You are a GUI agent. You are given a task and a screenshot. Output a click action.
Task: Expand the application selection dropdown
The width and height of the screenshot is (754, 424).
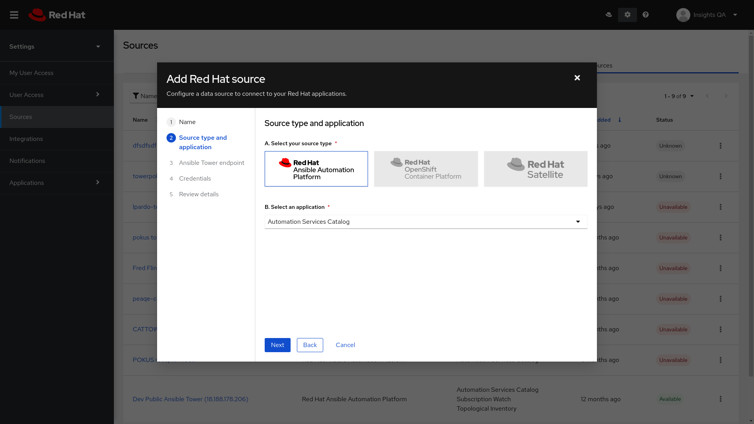tap(578, 221)
